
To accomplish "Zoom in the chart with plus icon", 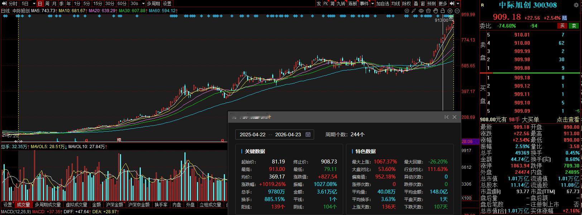I will coord(450,11).
